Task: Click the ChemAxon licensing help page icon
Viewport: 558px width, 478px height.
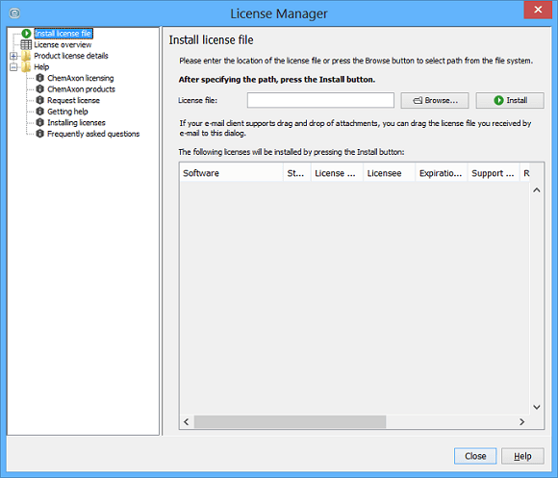Action: click(x=40, y=78)
